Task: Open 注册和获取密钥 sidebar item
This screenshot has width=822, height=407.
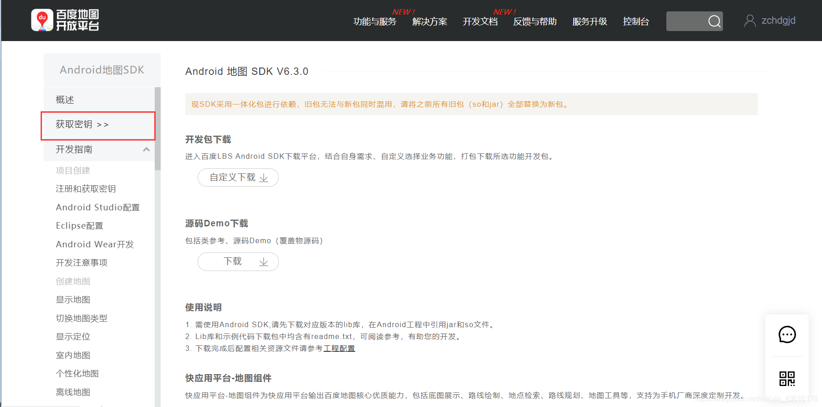Action: point(86,189)
